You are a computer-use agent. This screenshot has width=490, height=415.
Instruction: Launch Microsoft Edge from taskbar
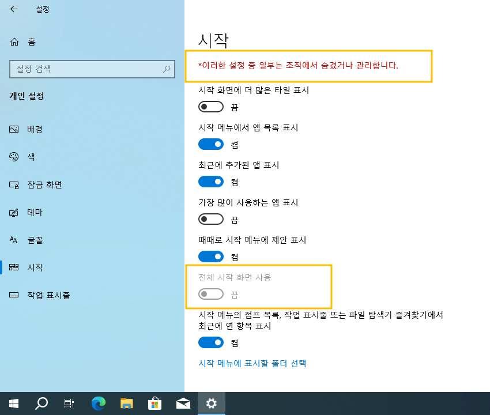pos(99,403)
